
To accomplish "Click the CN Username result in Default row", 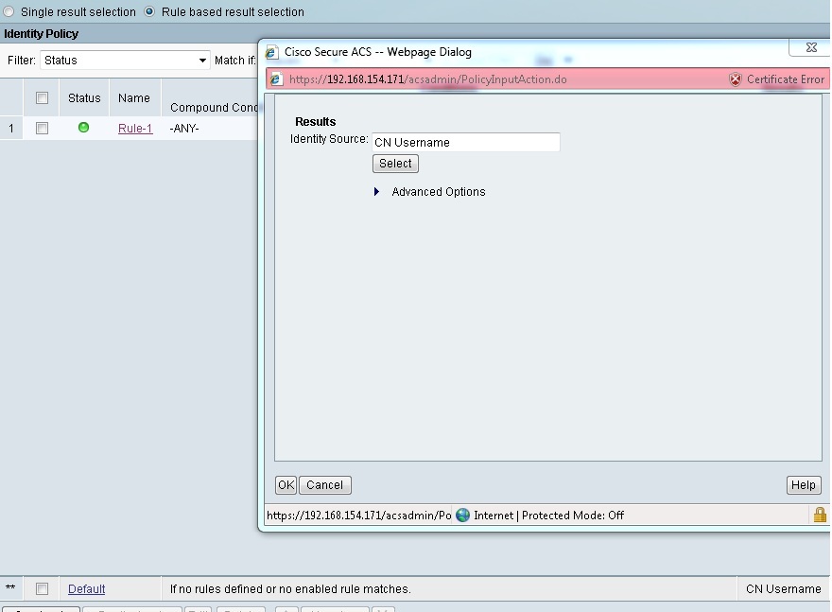I will coord(783,588).
